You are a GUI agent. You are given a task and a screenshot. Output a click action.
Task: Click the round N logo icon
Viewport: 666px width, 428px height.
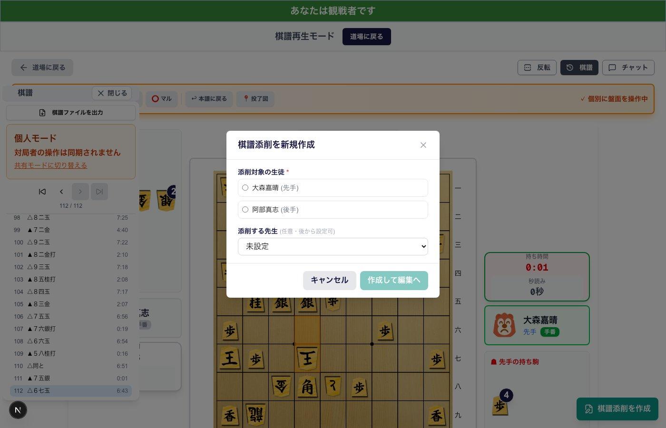(18, 410)
